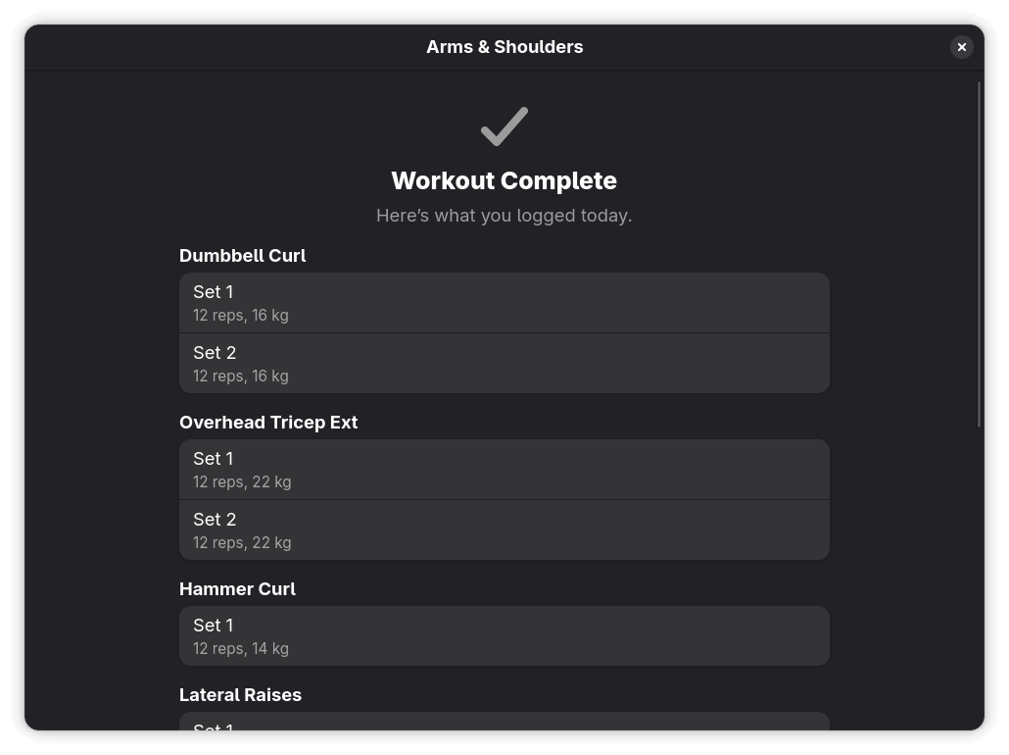Click the Lateral Raises heading

(240, 694)
